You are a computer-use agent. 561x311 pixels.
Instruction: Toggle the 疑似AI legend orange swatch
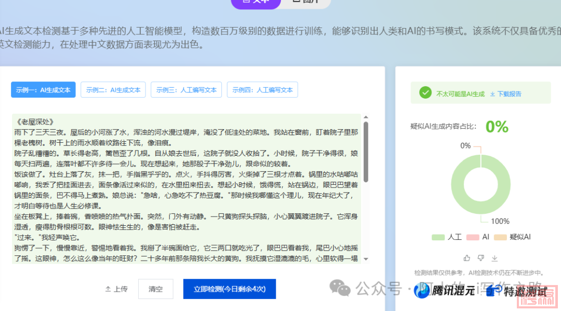point(500,237)
